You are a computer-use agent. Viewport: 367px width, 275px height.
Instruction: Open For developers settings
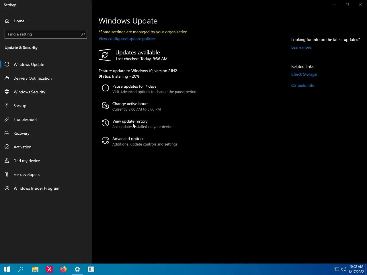click(46, 174)
